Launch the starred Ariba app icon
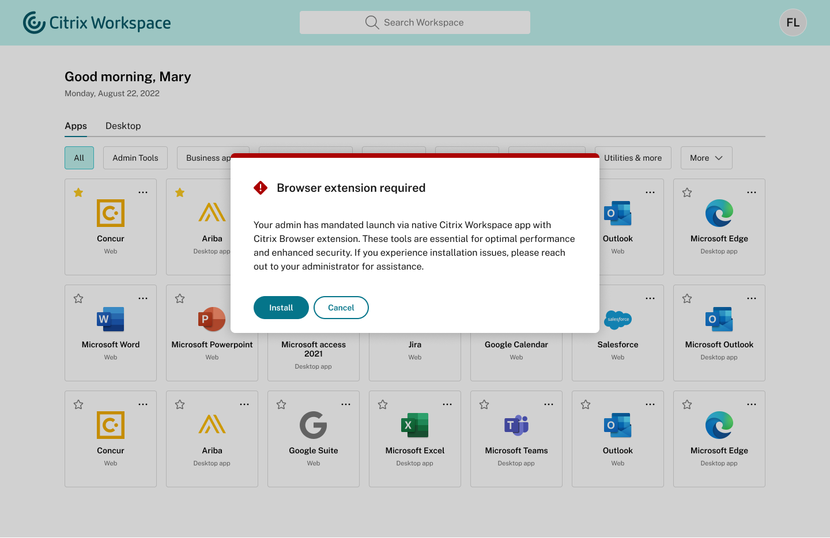 (x=212, y=212)
